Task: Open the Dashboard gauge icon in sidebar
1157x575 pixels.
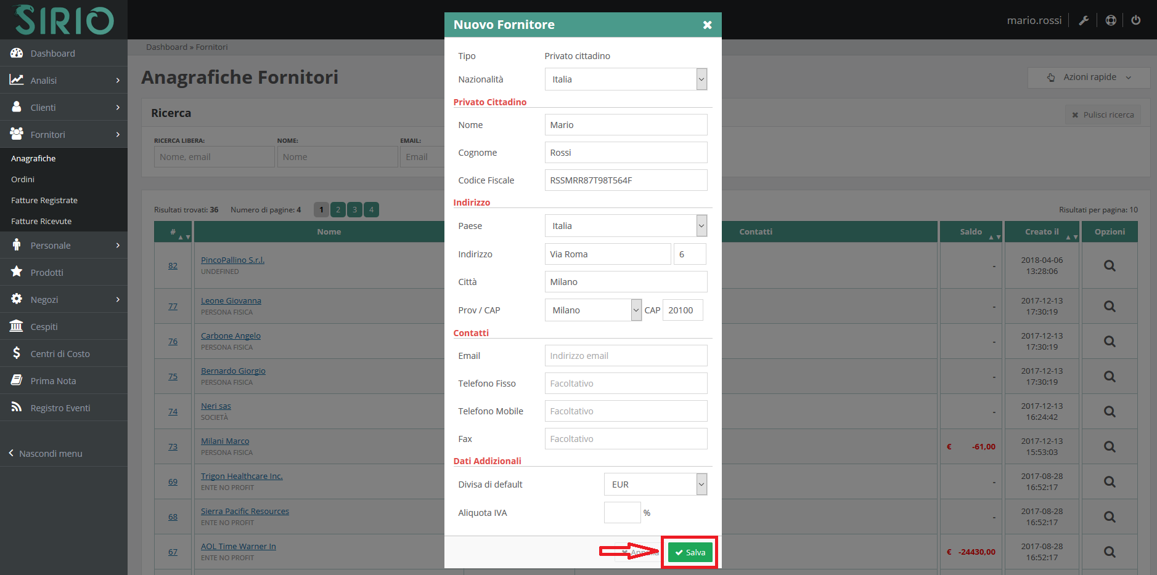Action: 17,54
